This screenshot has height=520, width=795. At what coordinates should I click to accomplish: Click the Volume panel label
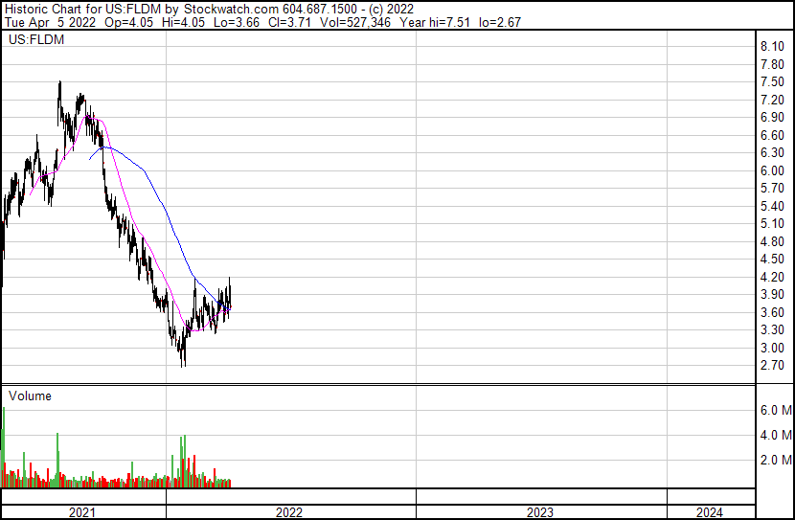pyautogui.click(x=30, y=396)
